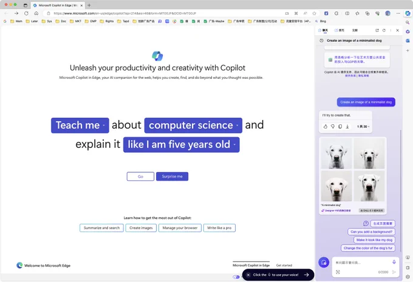
Task: Click the 'Manage your browser' button
Action: click(180, 228)
